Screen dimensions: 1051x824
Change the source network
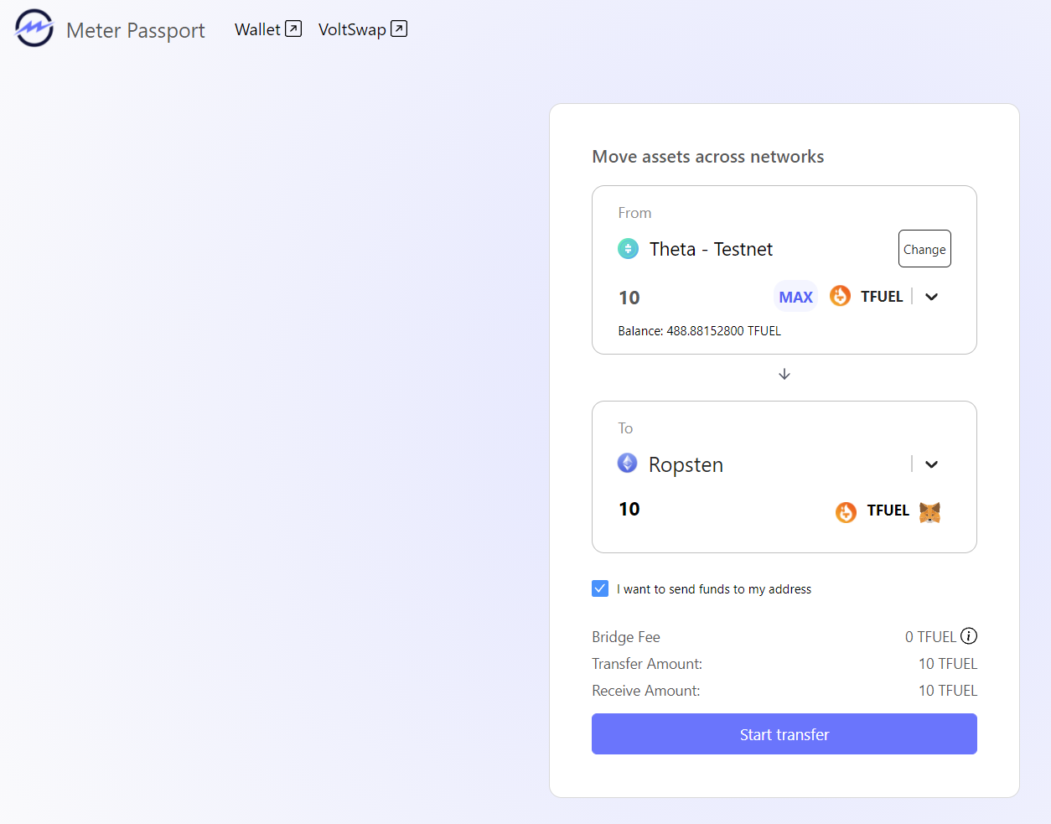point(924,249)
